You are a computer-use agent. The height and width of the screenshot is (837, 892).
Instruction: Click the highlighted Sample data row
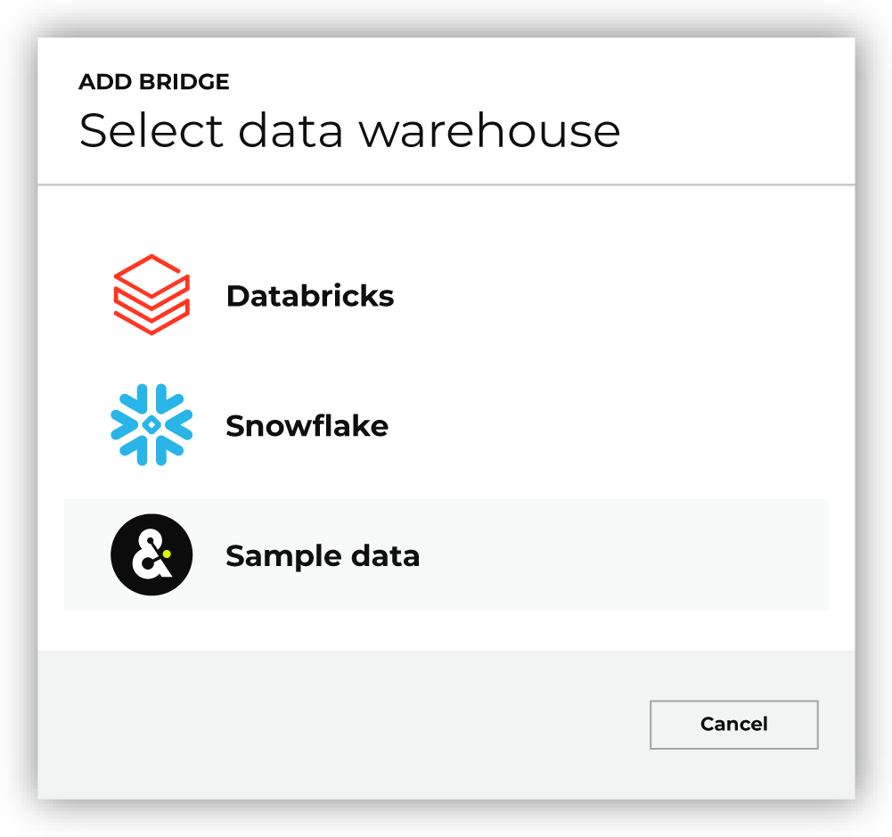[x=446, y=554]
